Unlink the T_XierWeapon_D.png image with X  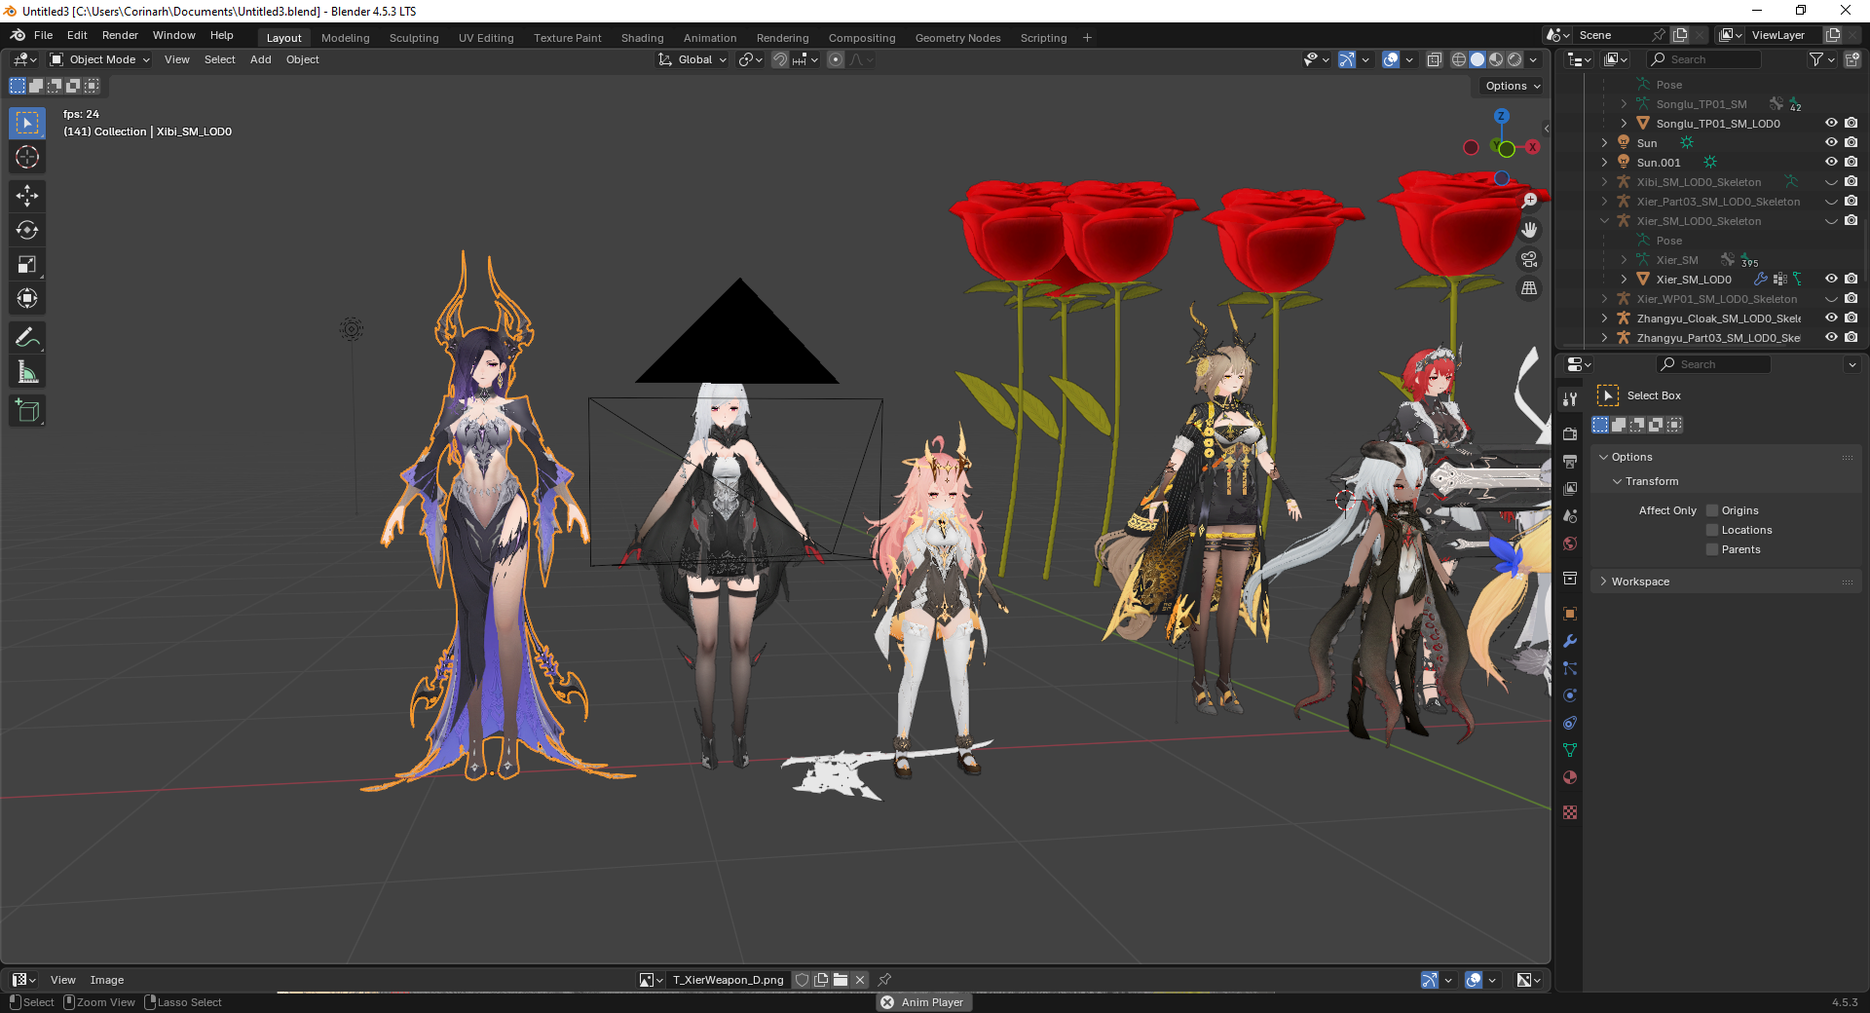[x=860, y=980]
